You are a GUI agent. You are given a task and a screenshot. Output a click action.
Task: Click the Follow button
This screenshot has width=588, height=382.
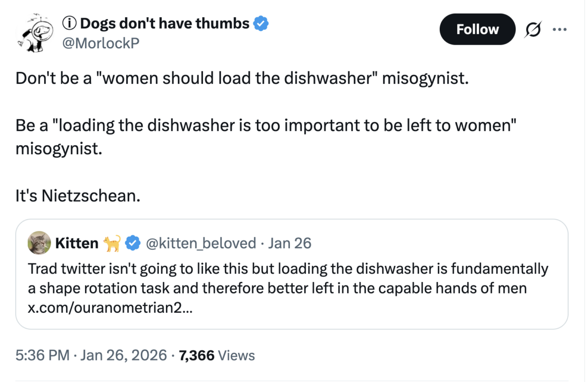click(477, 29)
